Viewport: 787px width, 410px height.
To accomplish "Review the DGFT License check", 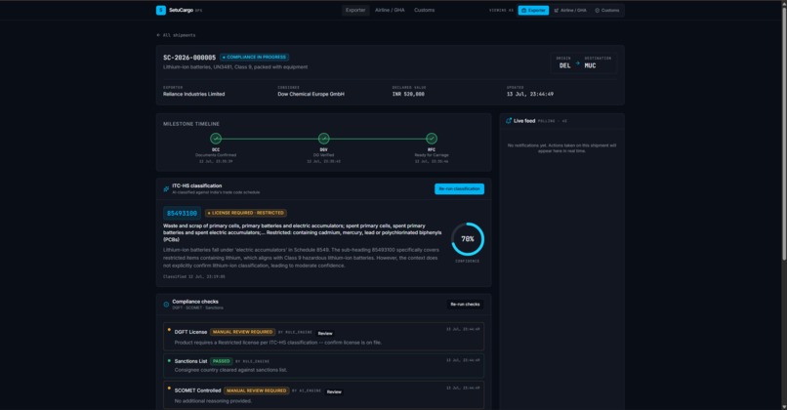I will (325, 333).
